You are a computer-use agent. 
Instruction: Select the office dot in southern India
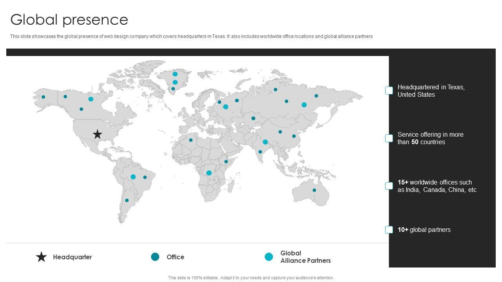point(260,152)
